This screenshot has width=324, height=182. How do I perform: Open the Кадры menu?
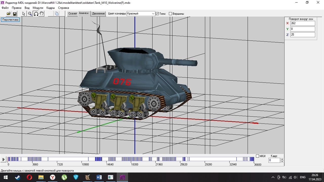coord(51,8)
